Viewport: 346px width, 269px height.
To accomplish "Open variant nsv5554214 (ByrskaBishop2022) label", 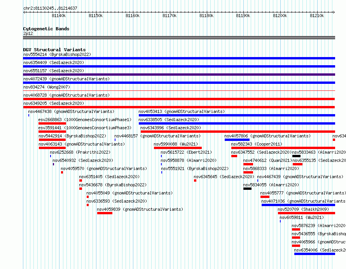I will [x=57, y=54].
